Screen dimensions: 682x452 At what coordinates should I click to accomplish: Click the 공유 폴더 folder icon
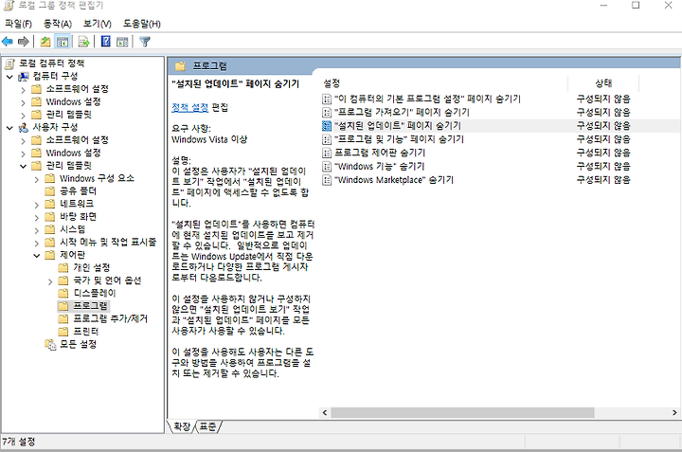(50, 191)
